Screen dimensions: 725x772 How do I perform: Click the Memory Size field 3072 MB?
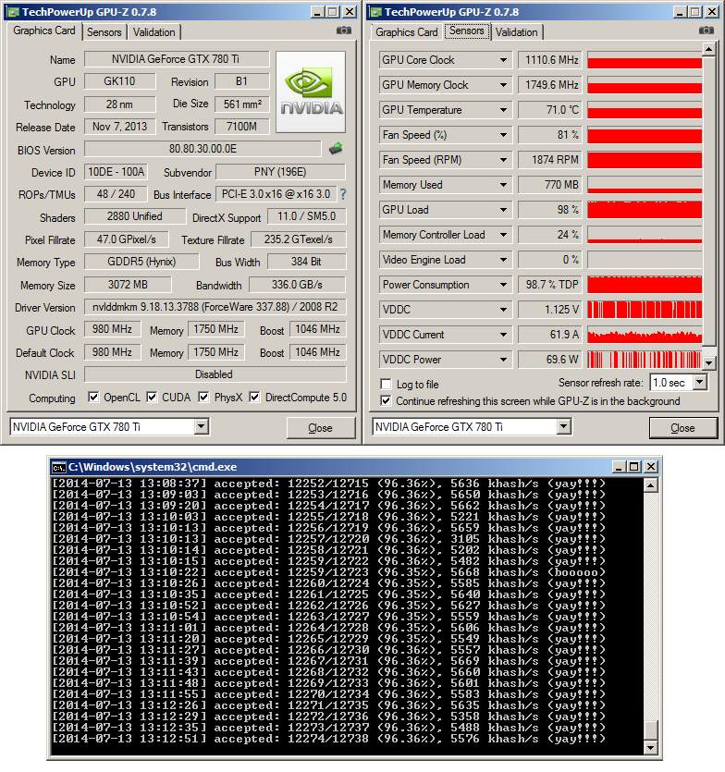128,285
